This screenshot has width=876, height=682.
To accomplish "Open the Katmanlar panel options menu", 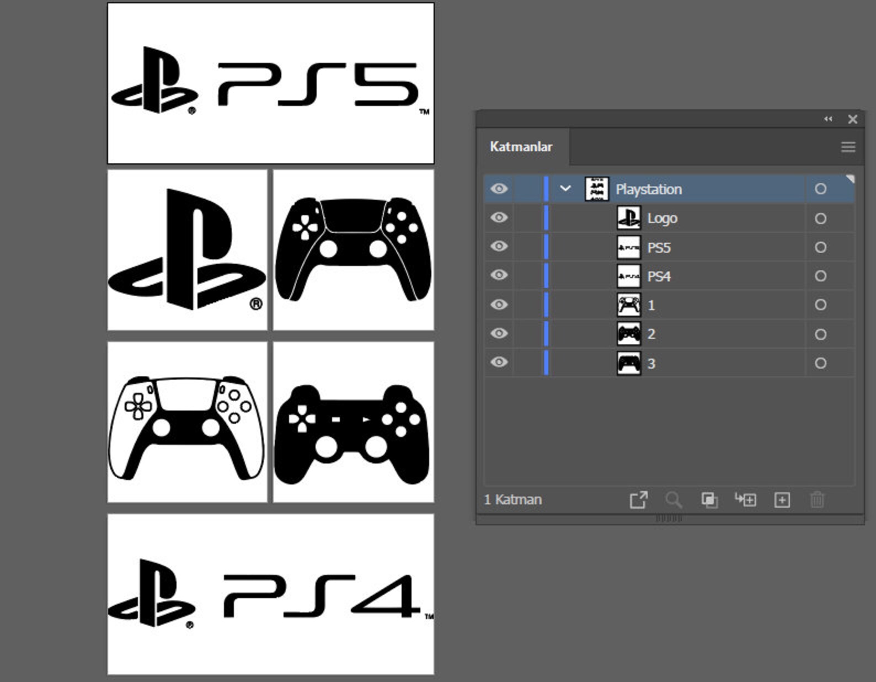I will pyautogui.click(x=848, y=147).
